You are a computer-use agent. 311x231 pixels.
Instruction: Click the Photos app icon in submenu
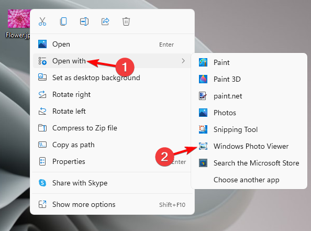coord(203,113)
